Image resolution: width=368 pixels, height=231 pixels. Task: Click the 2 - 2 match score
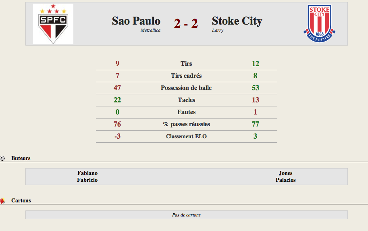pyautogui.click(x=186, y=23)
